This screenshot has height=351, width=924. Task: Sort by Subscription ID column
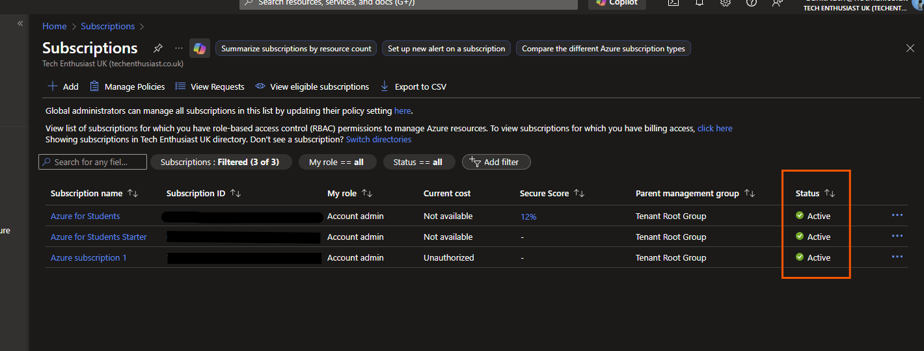(204, 193)
